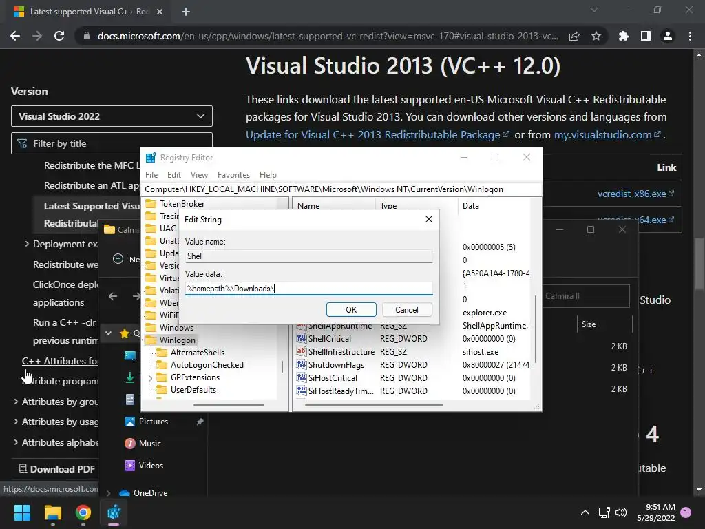Viewport: 705px width, 529px height.
Task: Expand Deployment examples in docs sidebar
Action: click(27, 244)
